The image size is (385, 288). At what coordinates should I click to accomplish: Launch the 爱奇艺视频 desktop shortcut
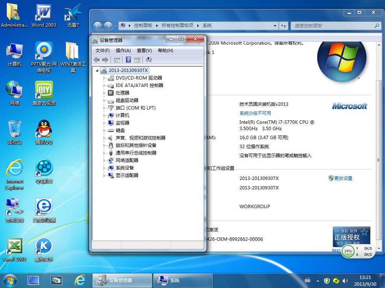pos(44,93)
